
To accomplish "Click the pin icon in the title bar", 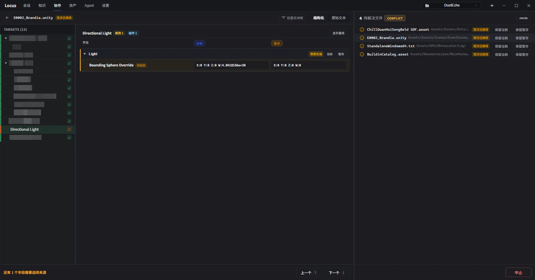I will pyautogui.click(x=492, y=5).
